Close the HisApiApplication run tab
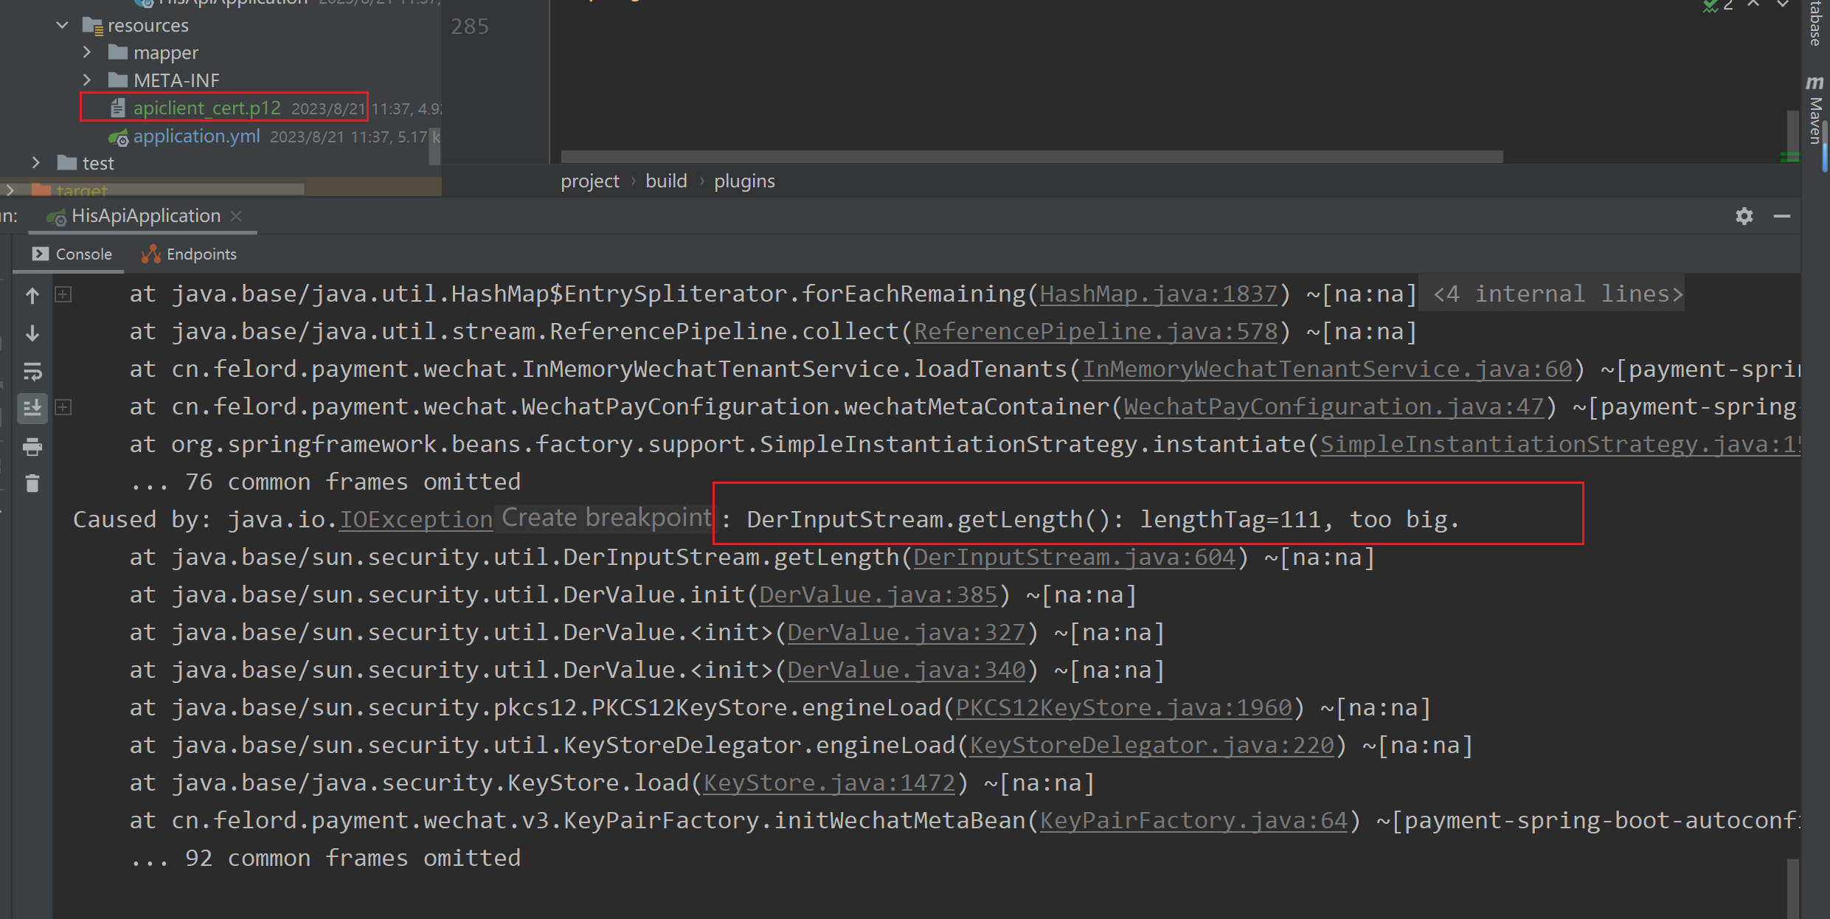 [x=236, y=216]
